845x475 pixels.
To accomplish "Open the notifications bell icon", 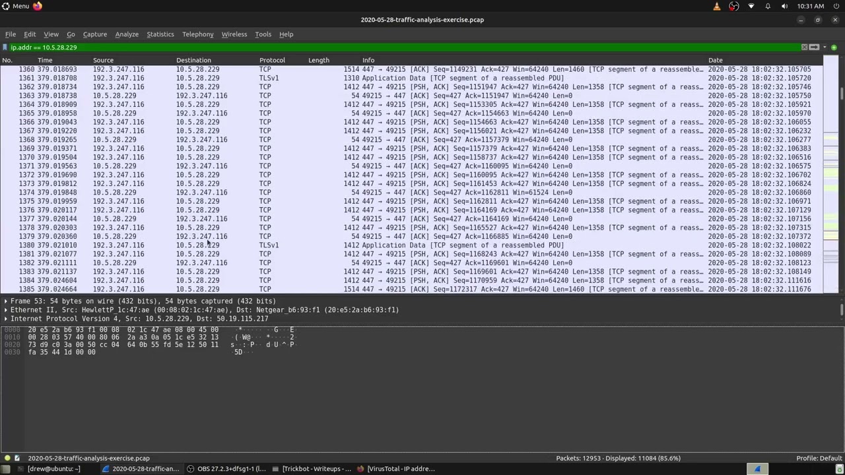I will click(768, 6).
